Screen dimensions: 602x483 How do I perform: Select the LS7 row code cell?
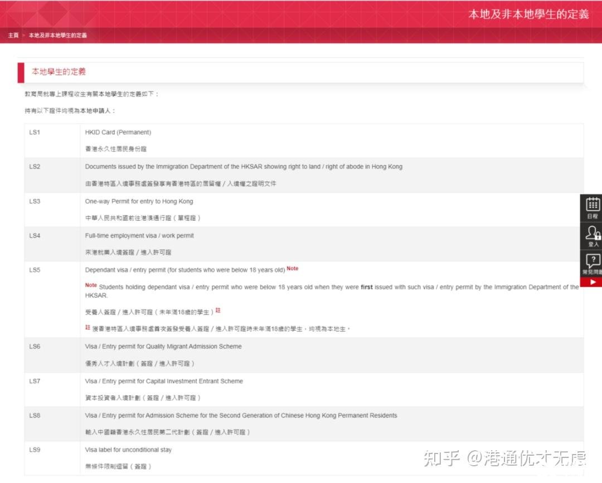(52, 389)
